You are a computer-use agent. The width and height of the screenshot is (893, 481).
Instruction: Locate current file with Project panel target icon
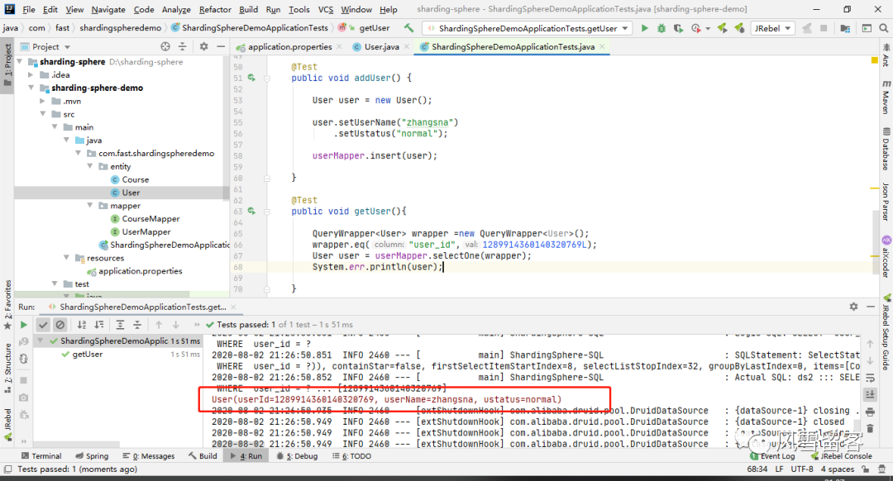(165, 46)
